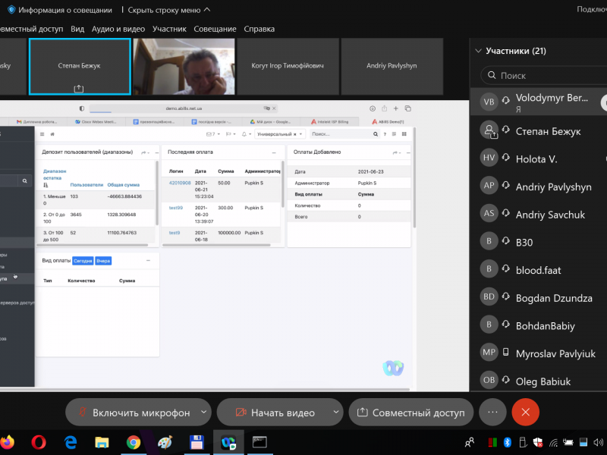This screenshot has width=607, height=455.
Task: Select Степан Бежук video thumbnail
Action: [80, 67]
